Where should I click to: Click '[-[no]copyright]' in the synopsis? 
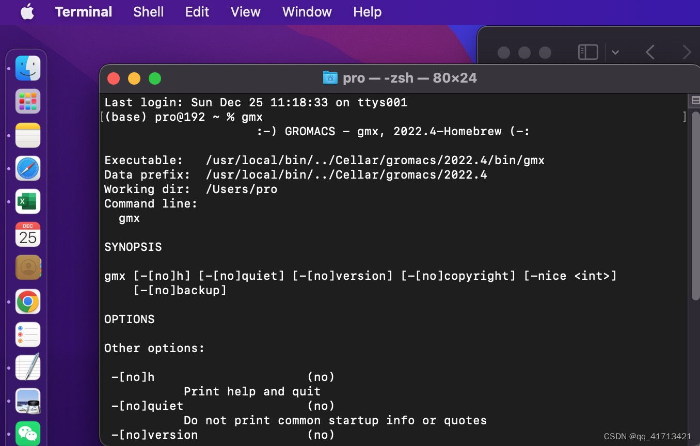458,276
